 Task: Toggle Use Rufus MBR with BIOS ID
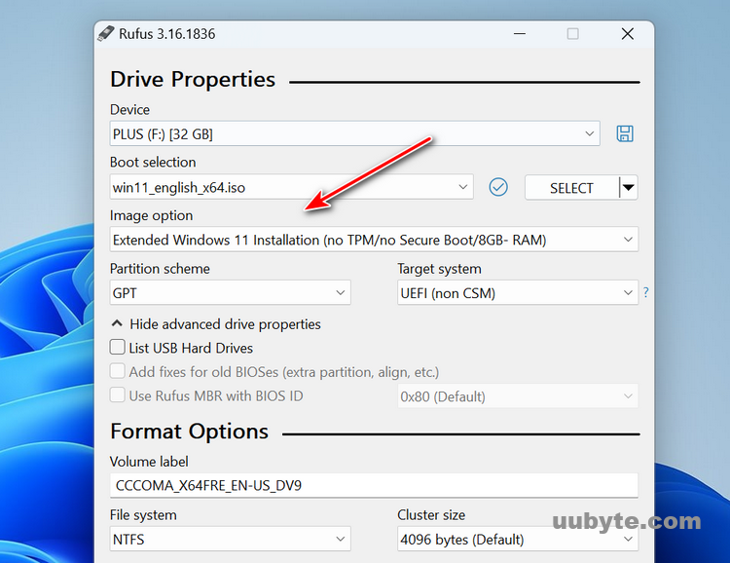[x=118, y=395]
